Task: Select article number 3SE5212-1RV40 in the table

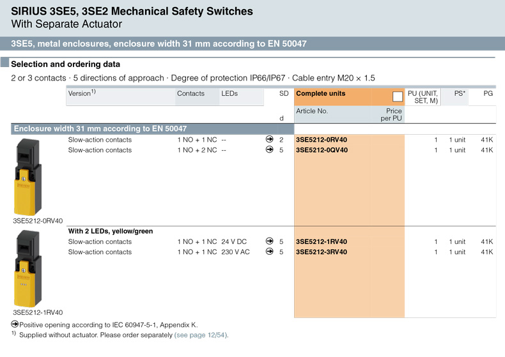Action: (x=322, y=242)
